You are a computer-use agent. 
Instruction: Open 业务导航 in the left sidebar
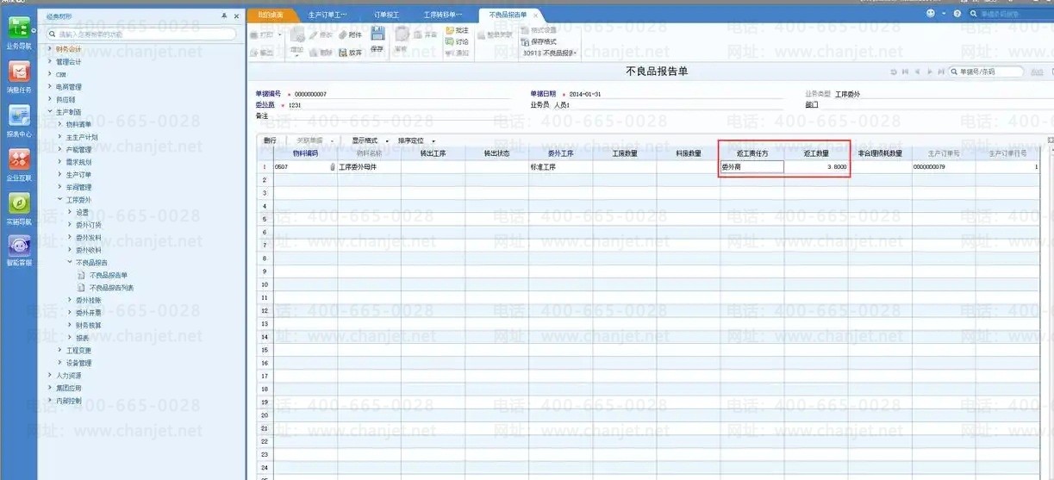[x=18, y=33]
